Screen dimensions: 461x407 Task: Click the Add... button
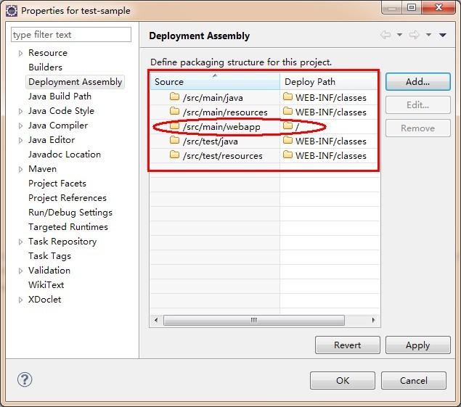tap(417, 82)
